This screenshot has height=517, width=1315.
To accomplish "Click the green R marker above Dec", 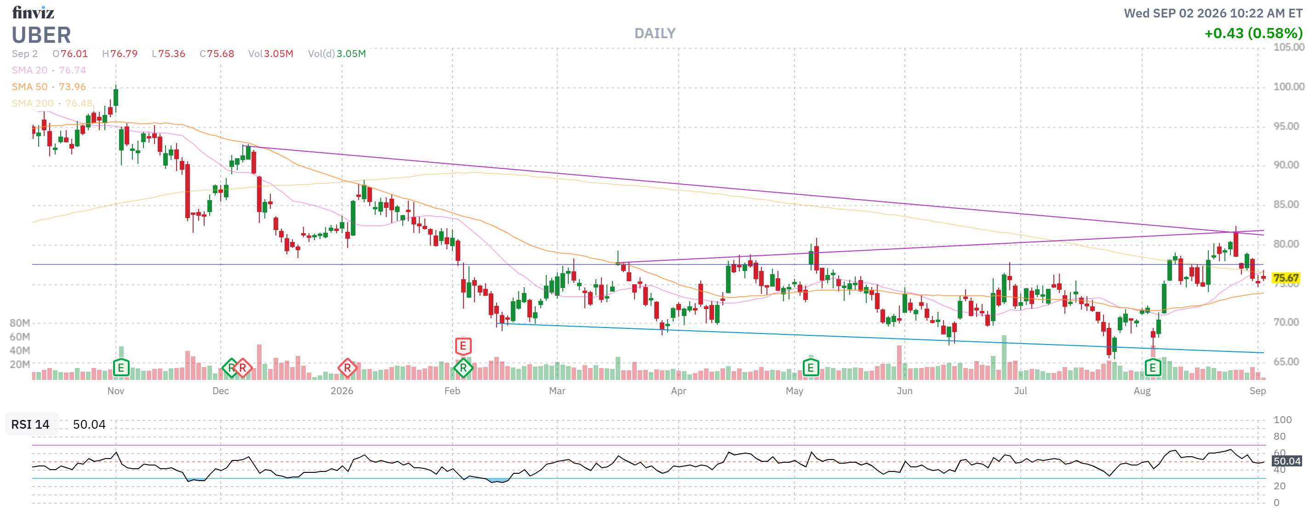I will 231,368.
